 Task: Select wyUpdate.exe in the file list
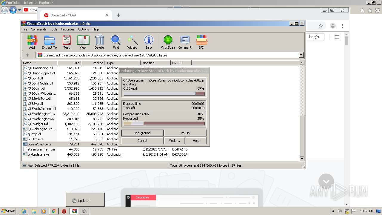point(38,154)
